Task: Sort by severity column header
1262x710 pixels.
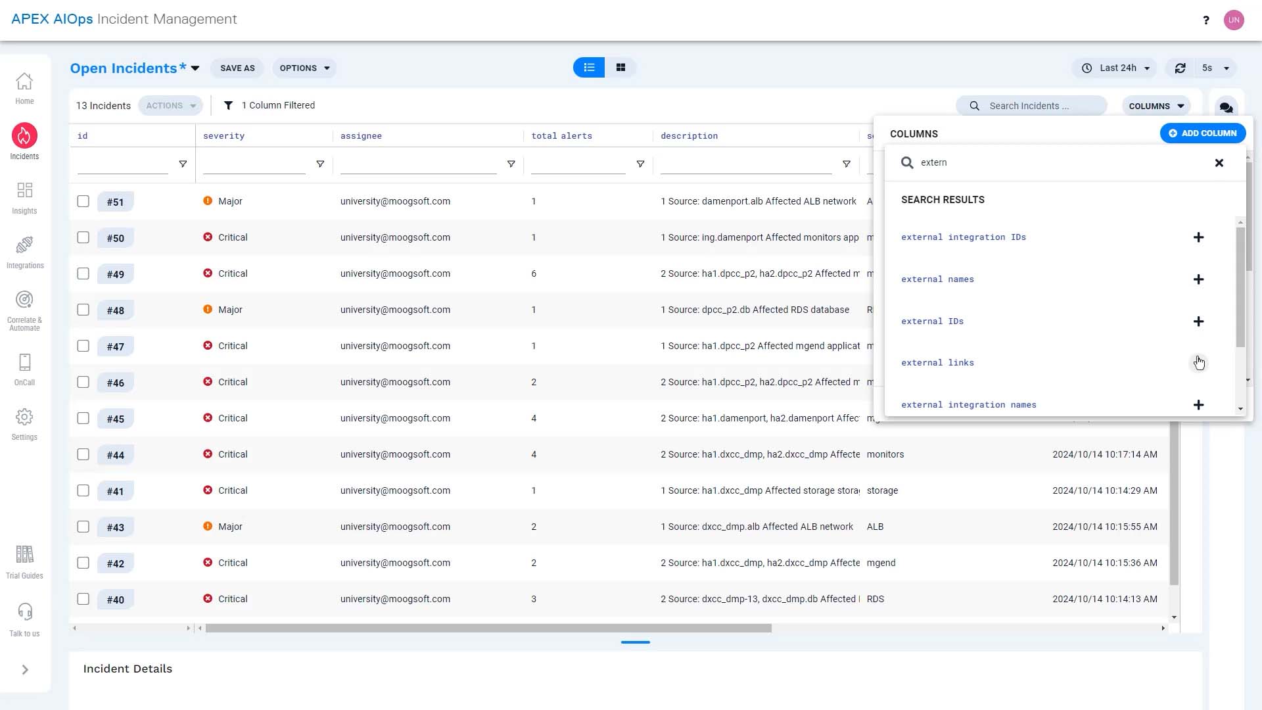Action: [x=223, y=136]
